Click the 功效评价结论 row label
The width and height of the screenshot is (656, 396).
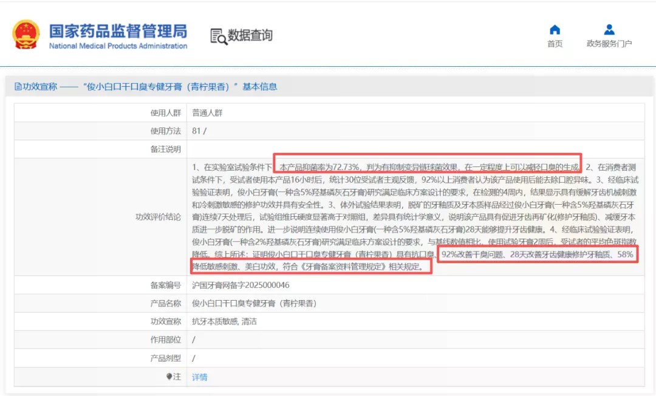(x=158, y=217)
